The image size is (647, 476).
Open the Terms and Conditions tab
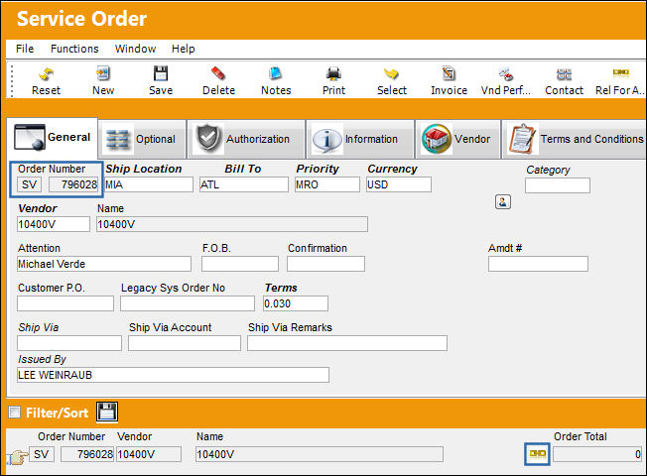(575, 140)
